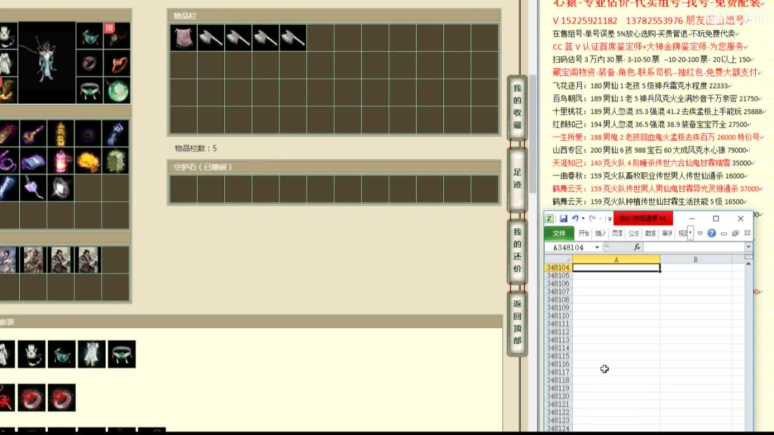Select the red bracelet in equipment slots

(x=117, y=63)
